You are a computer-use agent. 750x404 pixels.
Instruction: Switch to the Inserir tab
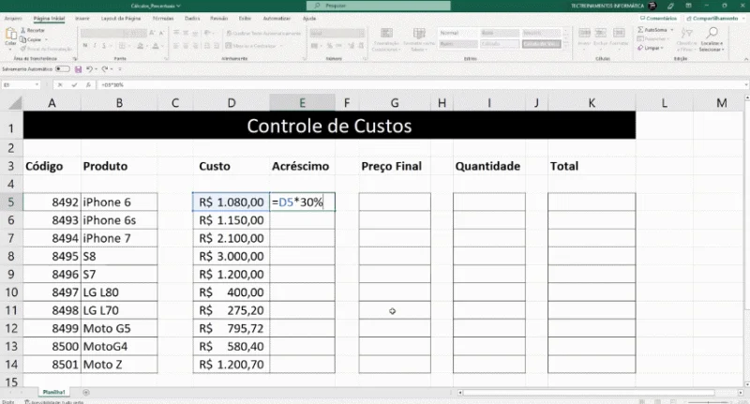click(82, 18)
